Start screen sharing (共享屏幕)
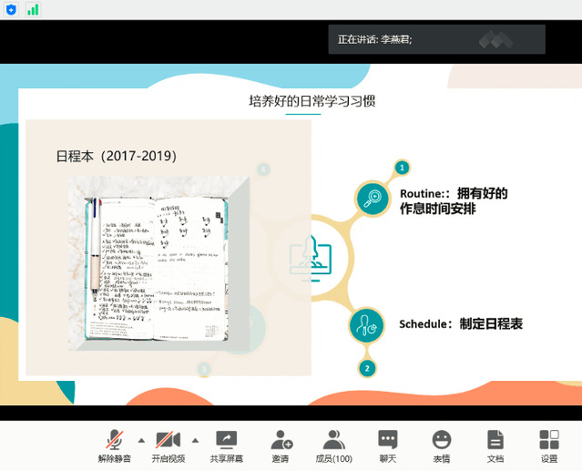 pos(226,445)
